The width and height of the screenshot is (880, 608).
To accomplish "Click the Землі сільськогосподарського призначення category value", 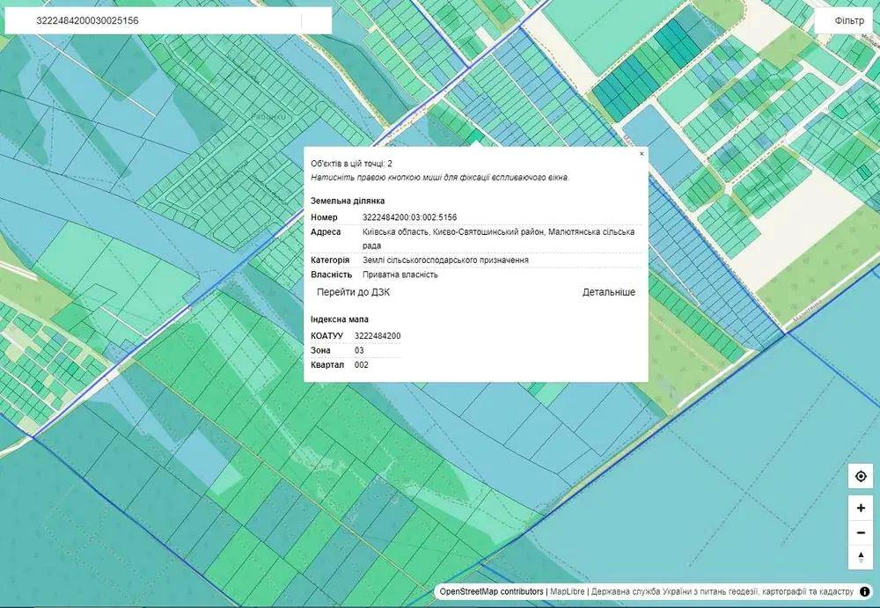I will click(445, 260).
